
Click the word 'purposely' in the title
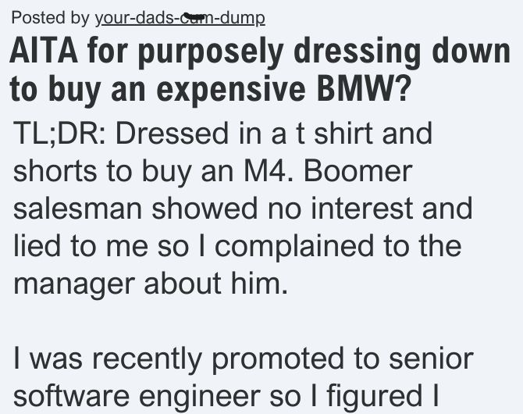coord(211,53)
